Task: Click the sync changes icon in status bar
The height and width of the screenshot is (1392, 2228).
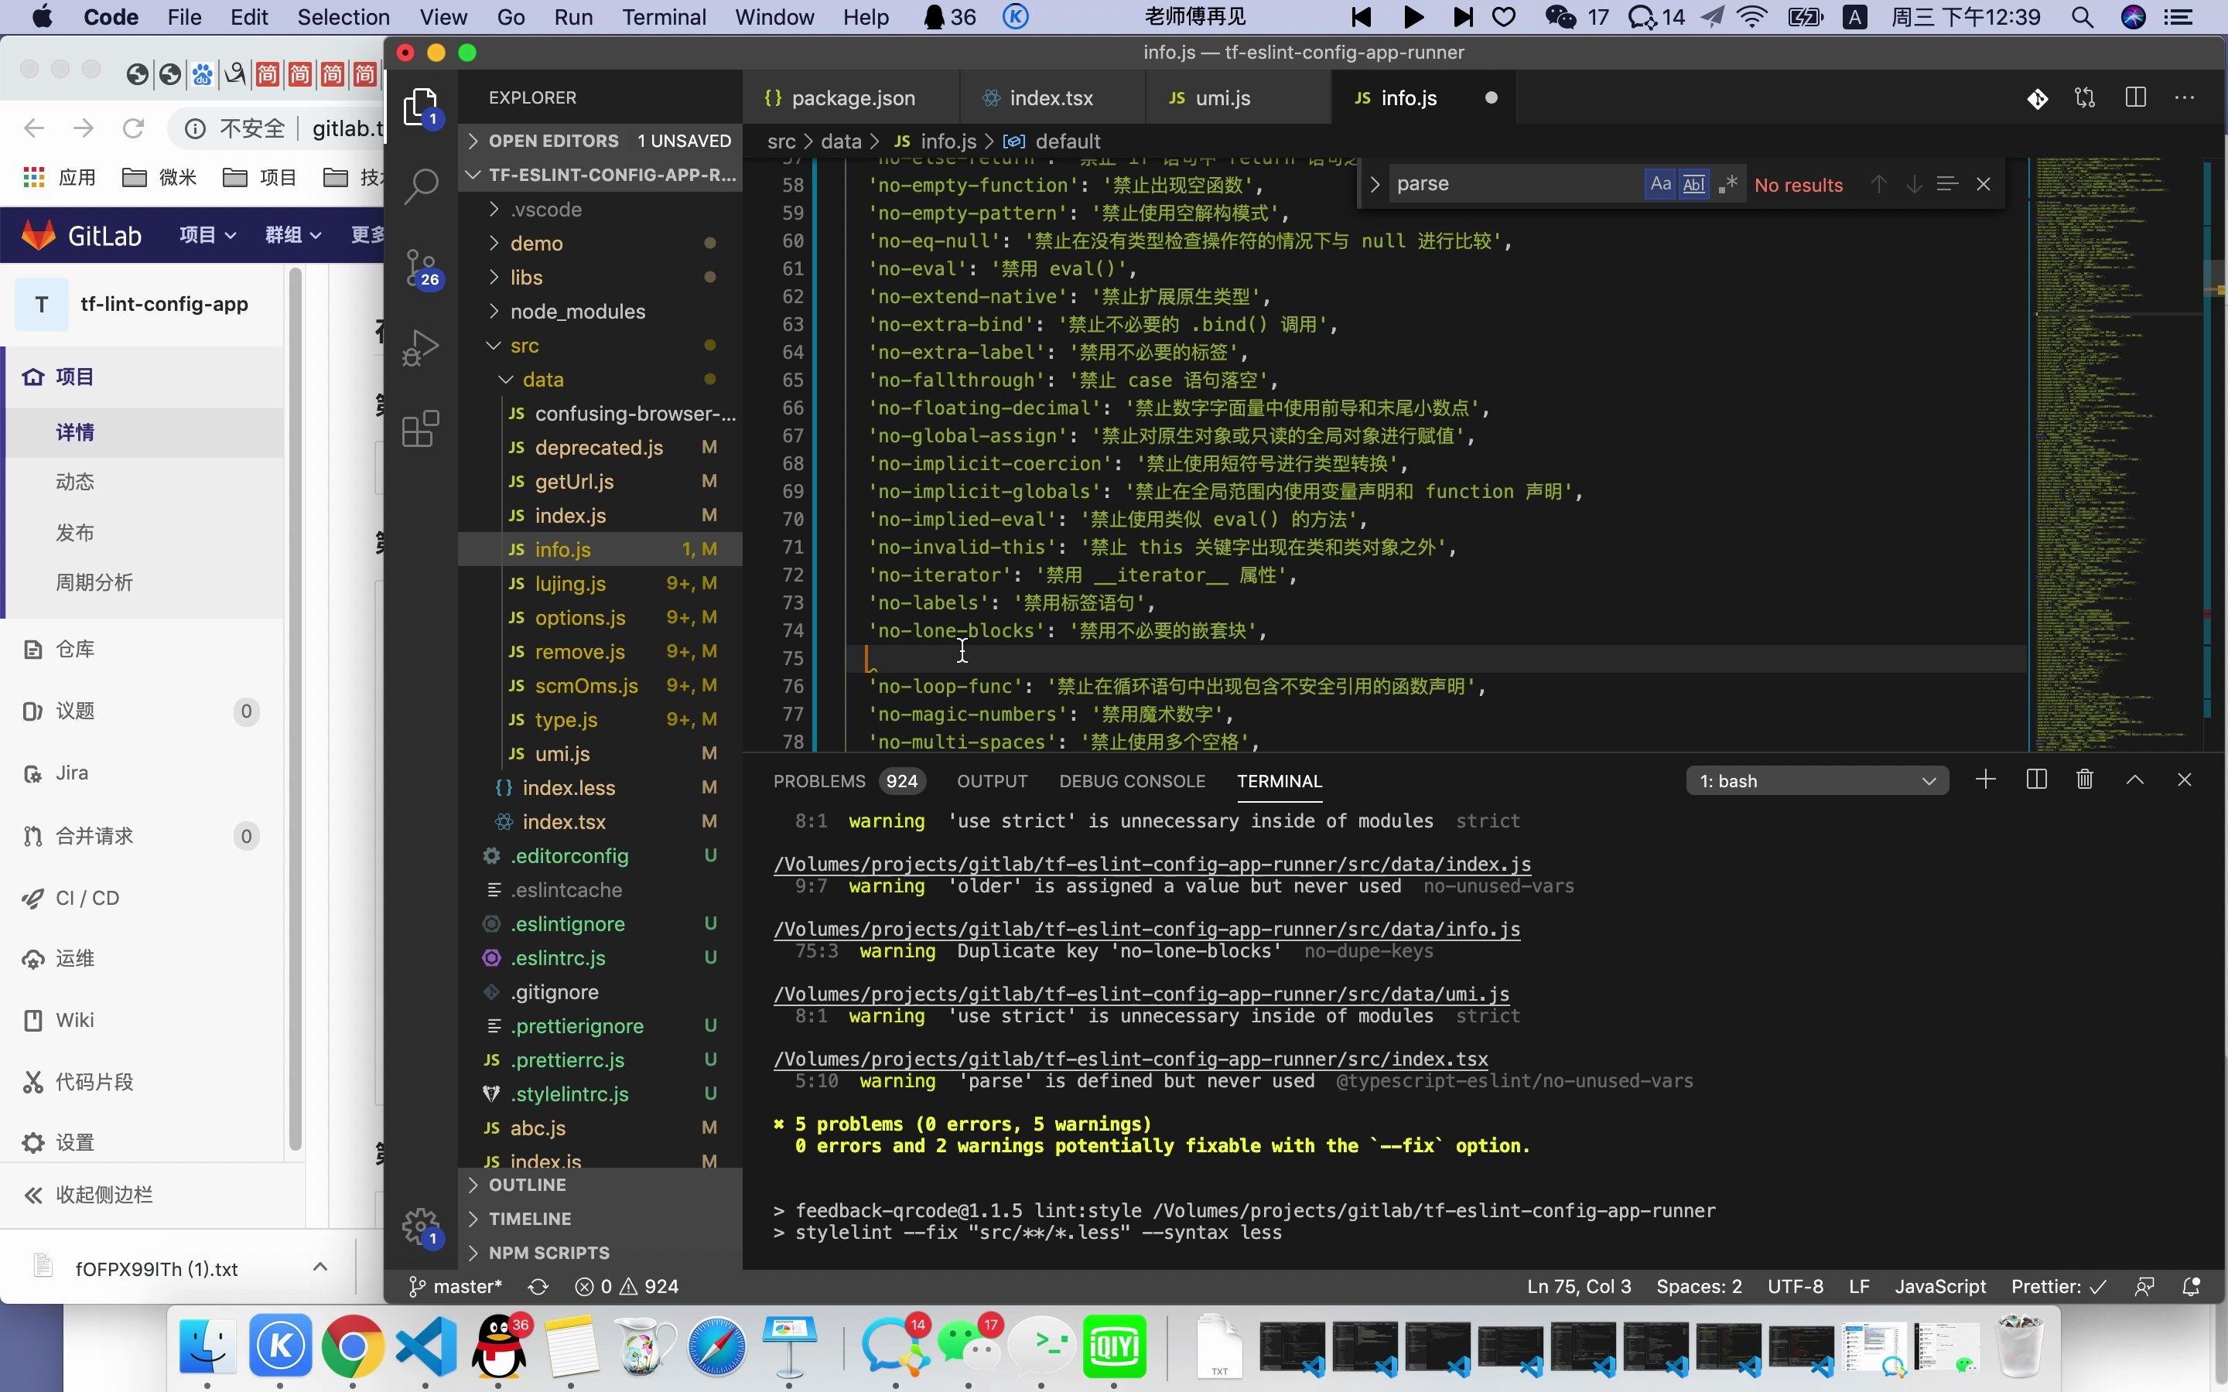Action: pyautogui.click(x=538, y=1286)
